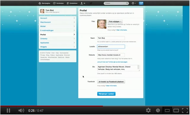The width and height of the screenshot is (190, 115).
Task: Enter fullscreen video mode
Action: (x=185, y=111)
